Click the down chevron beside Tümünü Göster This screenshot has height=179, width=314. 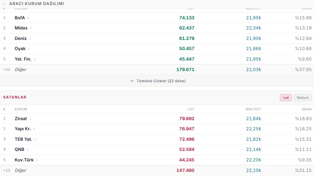(132, 81)
